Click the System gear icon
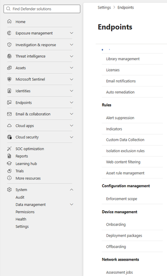Screen dimensions: 167x276 click(x=9, y=189)
